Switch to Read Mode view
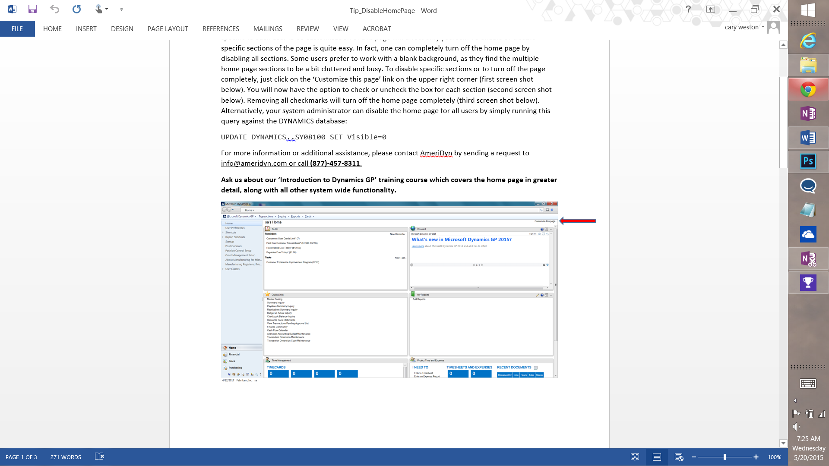 (635, 457)
